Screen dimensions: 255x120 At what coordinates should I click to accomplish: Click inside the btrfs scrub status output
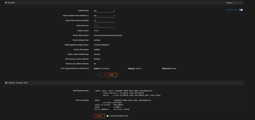coord(169,105)
